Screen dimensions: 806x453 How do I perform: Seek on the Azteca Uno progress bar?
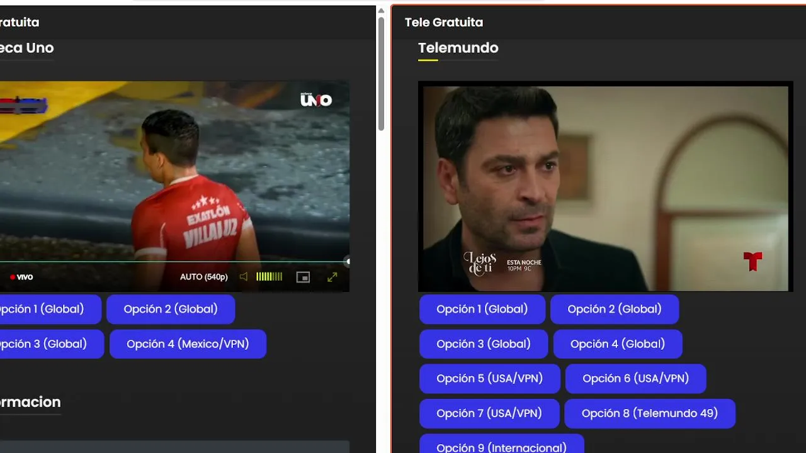(x=174, y=262)
